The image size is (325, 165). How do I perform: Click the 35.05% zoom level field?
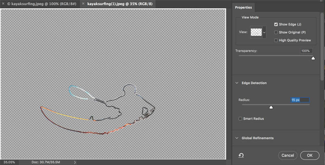(9, 162)
